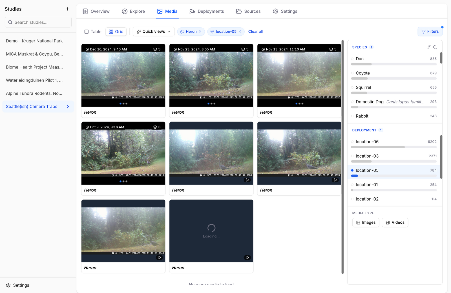Image resolution: width=451 pixels, height=293 pixels.
Task: Switch to the Overview tab
Action: pos(96,11)
